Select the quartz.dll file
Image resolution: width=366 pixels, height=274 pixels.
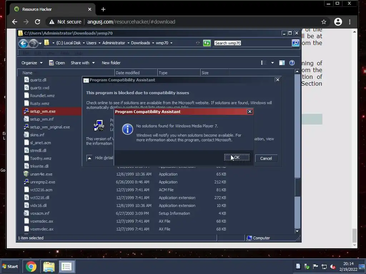click(x=38, y=80)
